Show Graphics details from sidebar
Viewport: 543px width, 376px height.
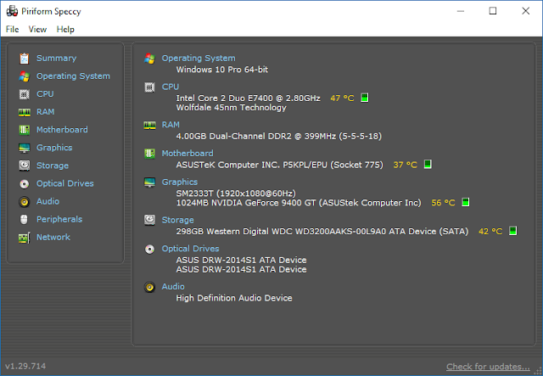coord(54,148)
